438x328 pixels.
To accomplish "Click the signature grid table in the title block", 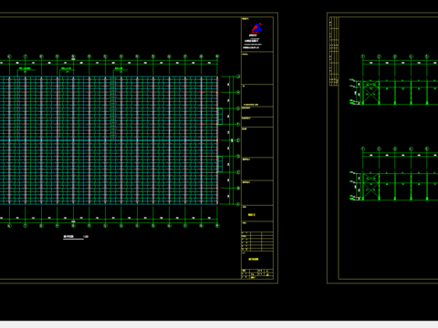I will coord(257,241).
